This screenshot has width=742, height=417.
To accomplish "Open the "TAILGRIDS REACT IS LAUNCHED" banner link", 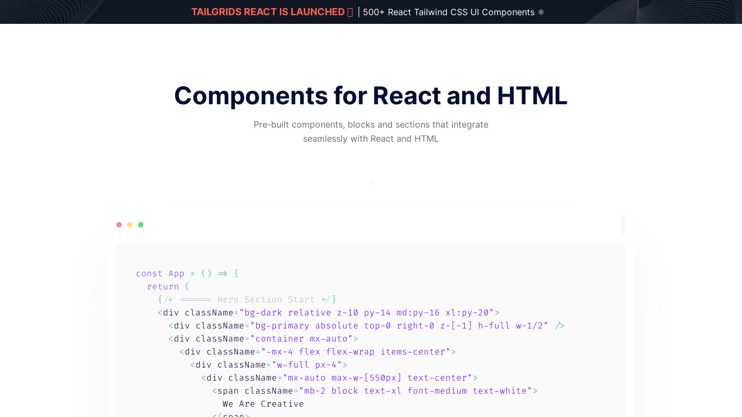I will [x=268, y=12].
